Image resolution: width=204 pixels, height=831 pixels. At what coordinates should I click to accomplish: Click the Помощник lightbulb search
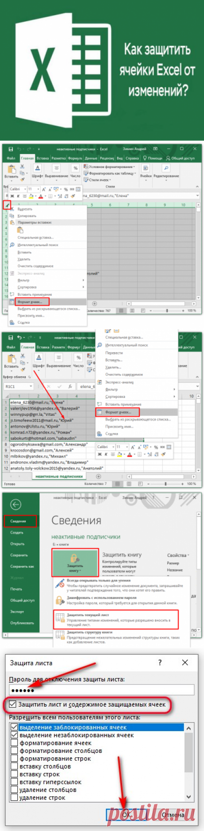click(x=152, y=158)
